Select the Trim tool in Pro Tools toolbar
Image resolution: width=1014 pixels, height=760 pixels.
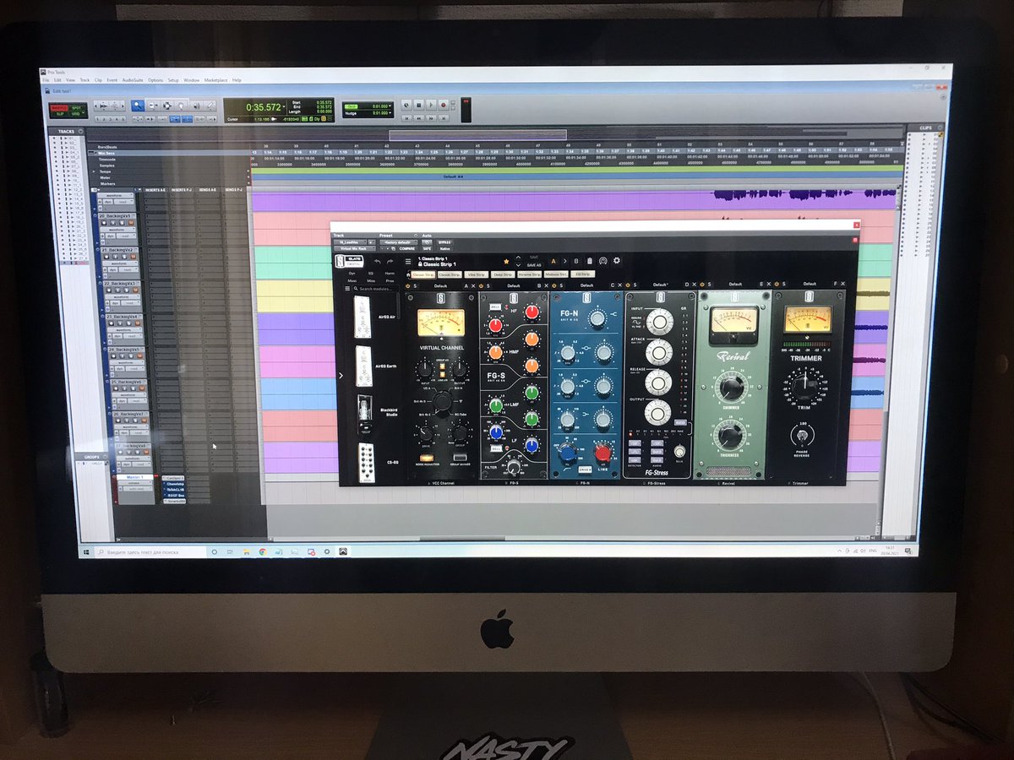154,106
